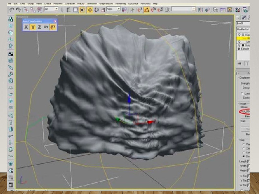This screenshot has width=259, height=194.
Task: Click the Redo arrow in main toolbar
Action: 18,9
